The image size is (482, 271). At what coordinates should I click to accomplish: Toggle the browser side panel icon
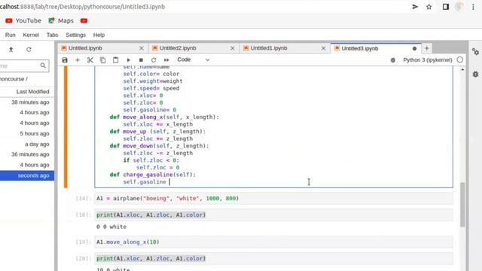pos(446,7)
